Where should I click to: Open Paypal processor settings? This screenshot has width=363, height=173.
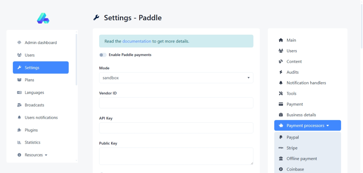point(292,137)
